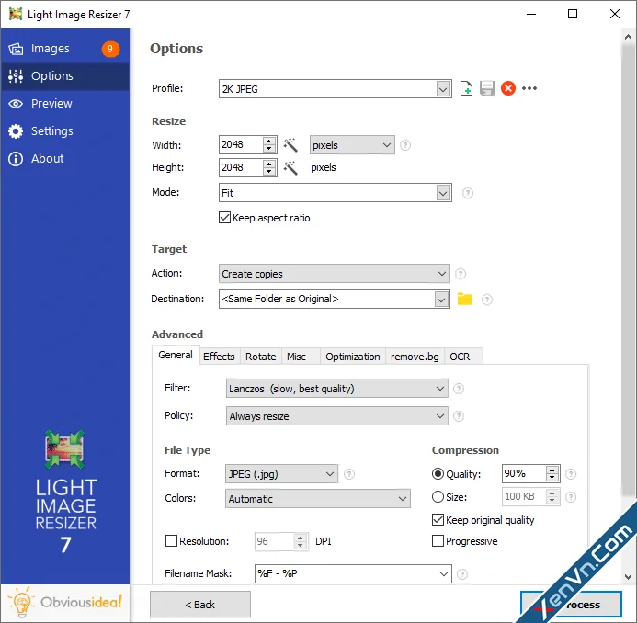Enable the Resolution checkbox
This screenshot has width=637, height=623.
(x=172, y=541)
